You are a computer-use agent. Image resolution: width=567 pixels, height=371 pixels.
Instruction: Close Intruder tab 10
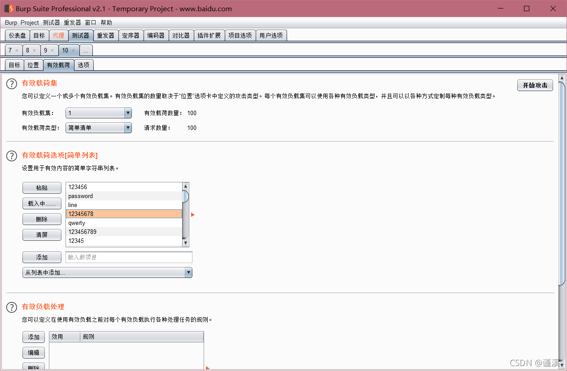click(73, 51)
